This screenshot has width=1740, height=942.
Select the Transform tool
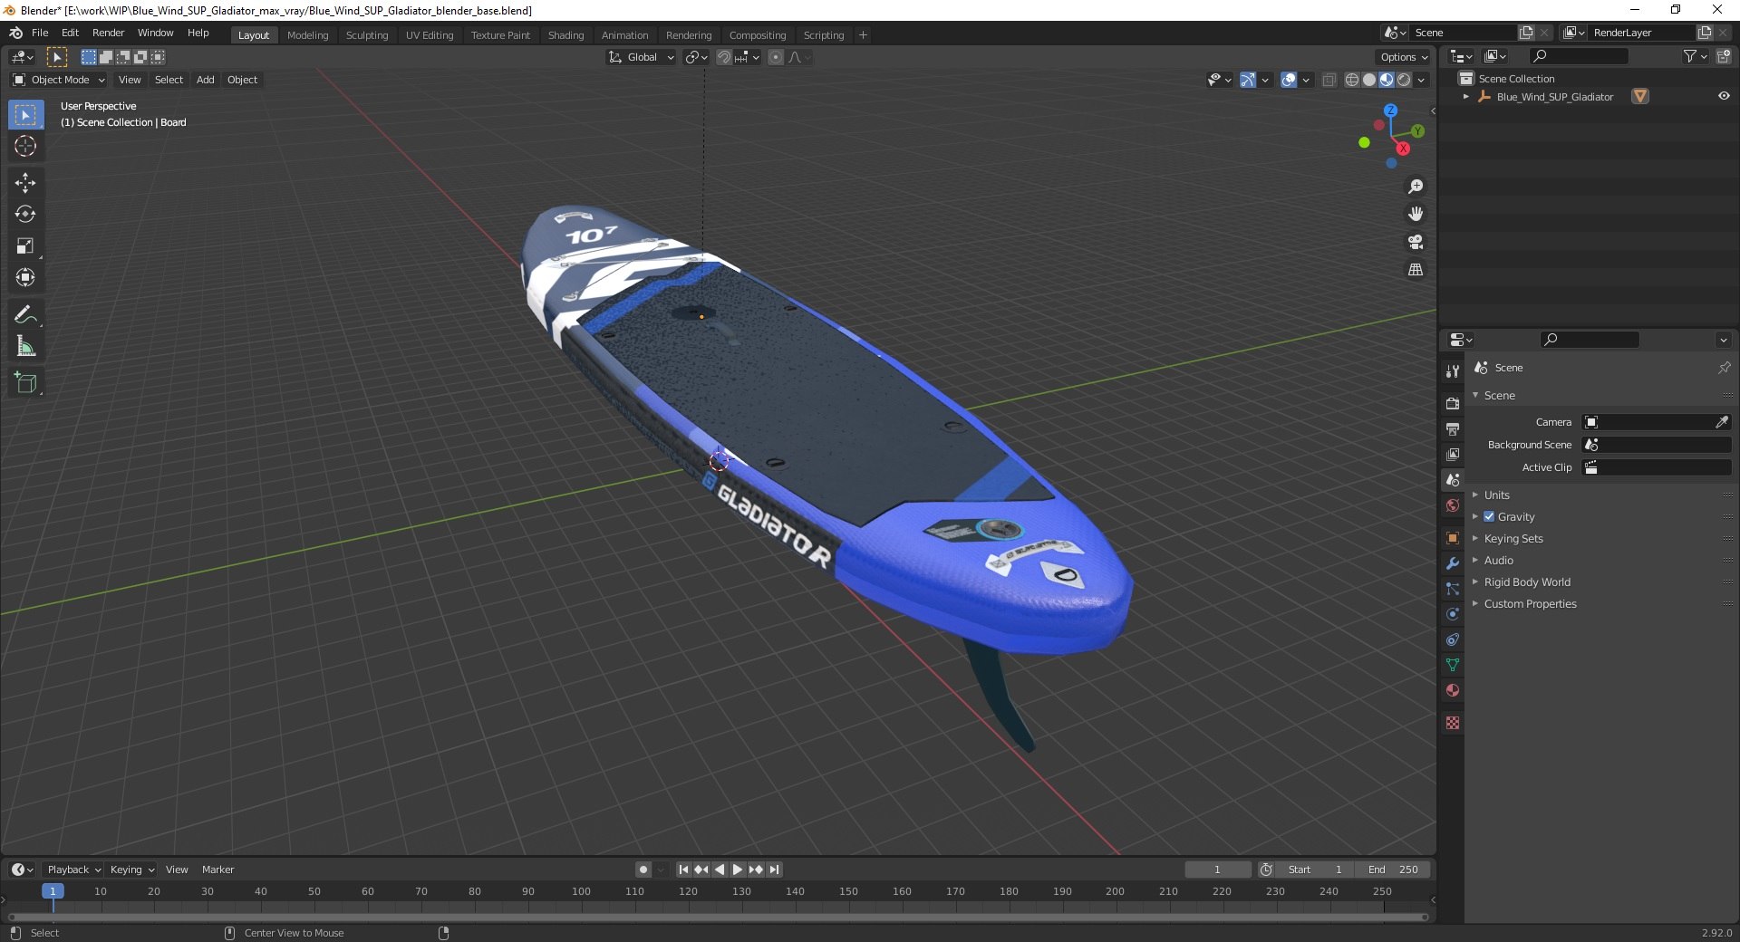coord(25,278)
